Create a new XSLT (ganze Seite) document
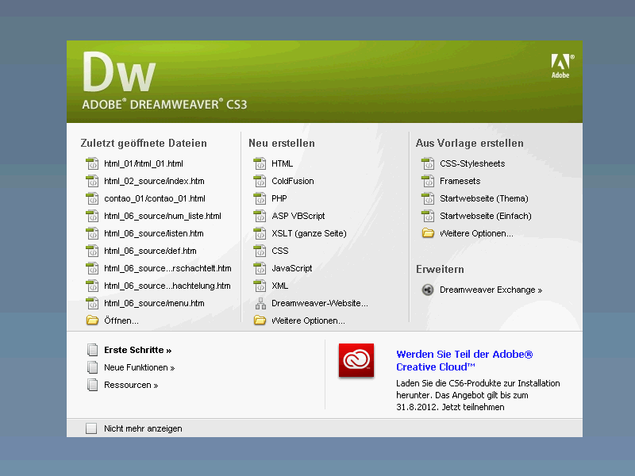The image size is (635, 476). [309, 233]
